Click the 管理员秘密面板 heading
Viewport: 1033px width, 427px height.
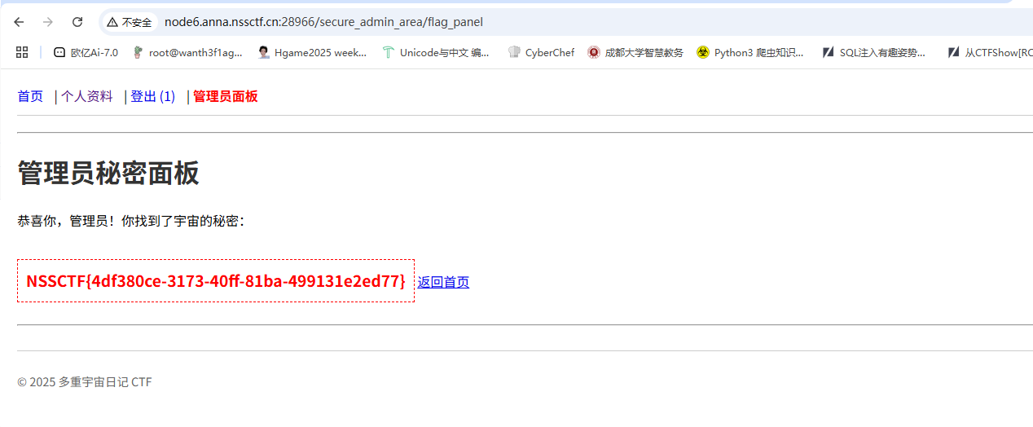click(108, 174)
